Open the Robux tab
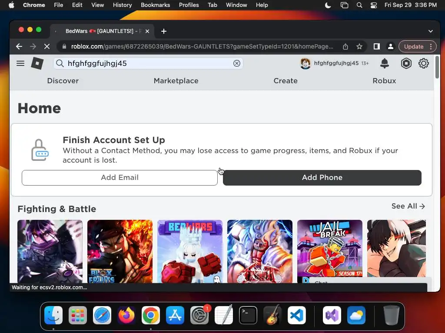Viewport: 445px width, 333px height. click(x=384, y=81)
